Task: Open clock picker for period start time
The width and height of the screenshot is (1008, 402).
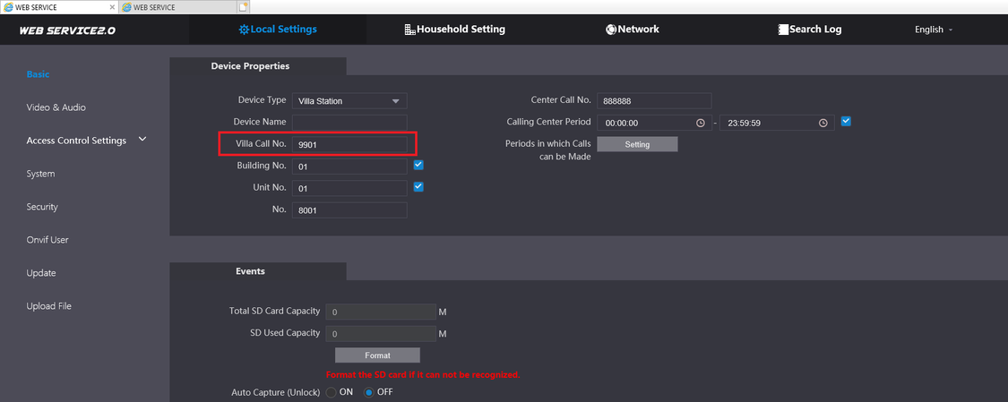Action: pos(700,123)
